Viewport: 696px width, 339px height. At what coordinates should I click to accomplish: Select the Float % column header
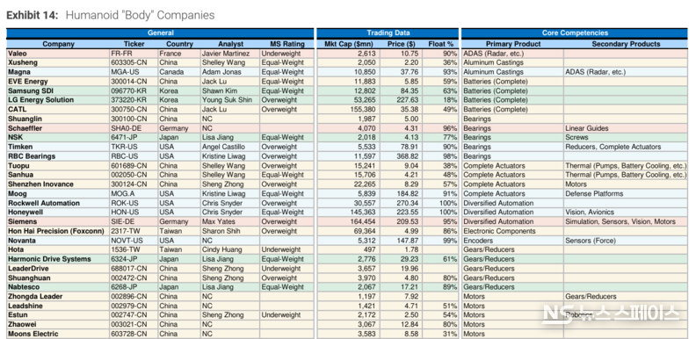point(441,44)
